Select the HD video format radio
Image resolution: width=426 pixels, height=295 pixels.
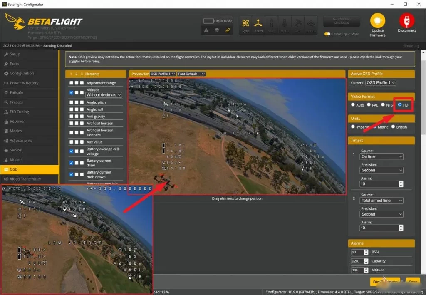click(400, 104)
